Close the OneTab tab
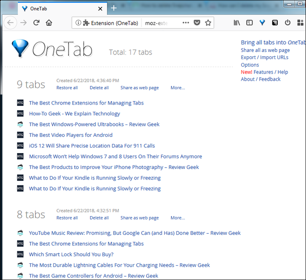 tap(100, 9)
